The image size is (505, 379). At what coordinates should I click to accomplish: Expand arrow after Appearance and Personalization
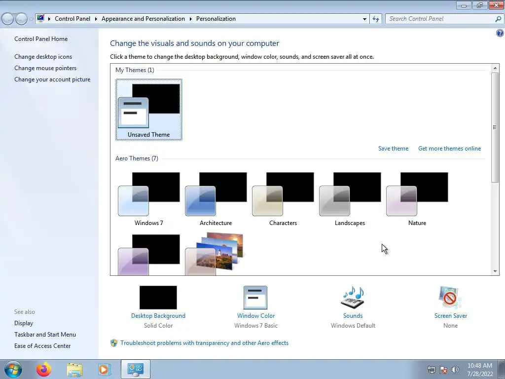pyautogui.click(x=191, y=19)
